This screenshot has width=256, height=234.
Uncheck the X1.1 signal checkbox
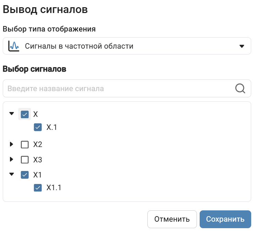[x=38, y=188]
